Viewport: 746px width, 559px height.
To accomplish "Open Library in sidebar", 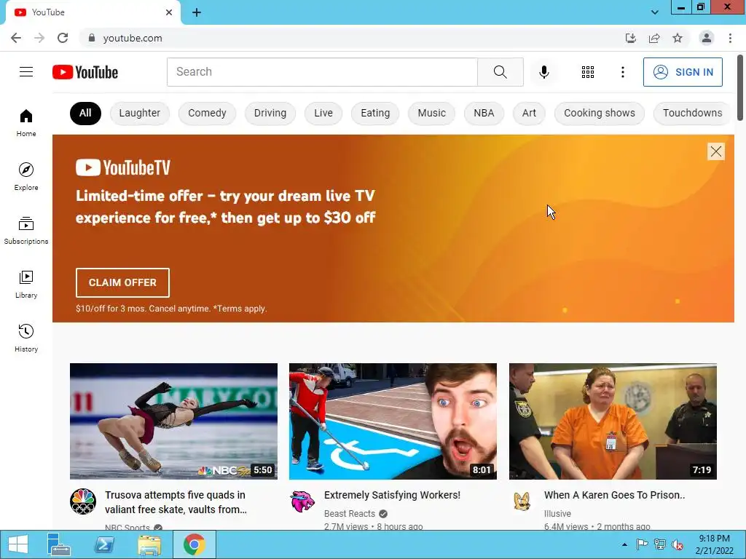I will tap(26, 285).
